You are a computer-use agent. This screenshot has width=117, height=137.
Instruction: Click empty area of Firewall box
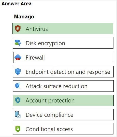click(78, 58)
